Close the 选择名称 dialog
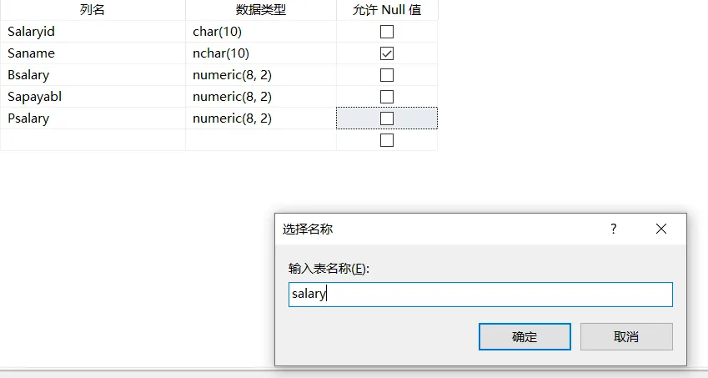 click(x=661, y=229)
